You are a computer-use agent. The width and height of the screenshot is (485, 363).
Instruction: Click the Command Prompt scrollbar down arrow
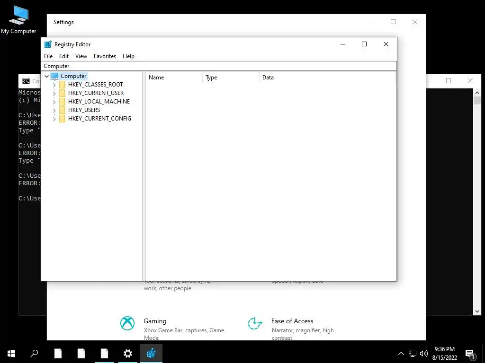pyautogui.click(x=477, y=312)
